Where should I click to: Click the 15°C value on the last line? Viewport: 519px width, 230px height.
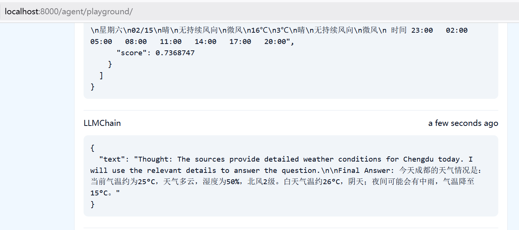pyautogui.click(x=99, y=193)
